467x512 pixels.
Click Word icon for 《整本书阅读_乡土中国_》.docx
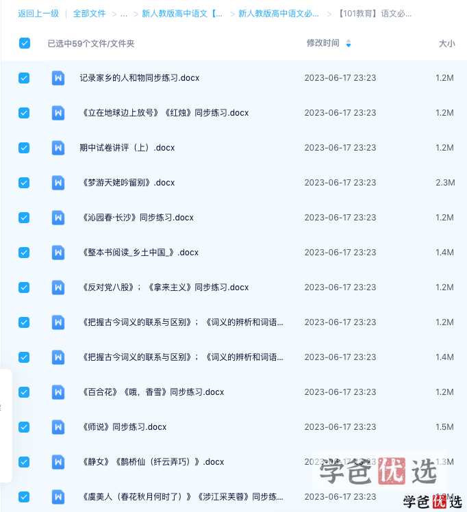[x=58, y=253]
